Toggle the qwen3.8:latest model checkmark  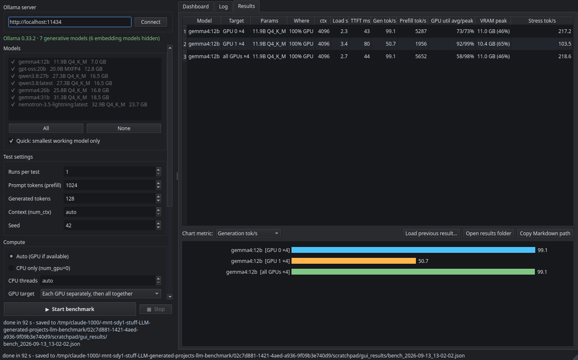click(13, 83)
